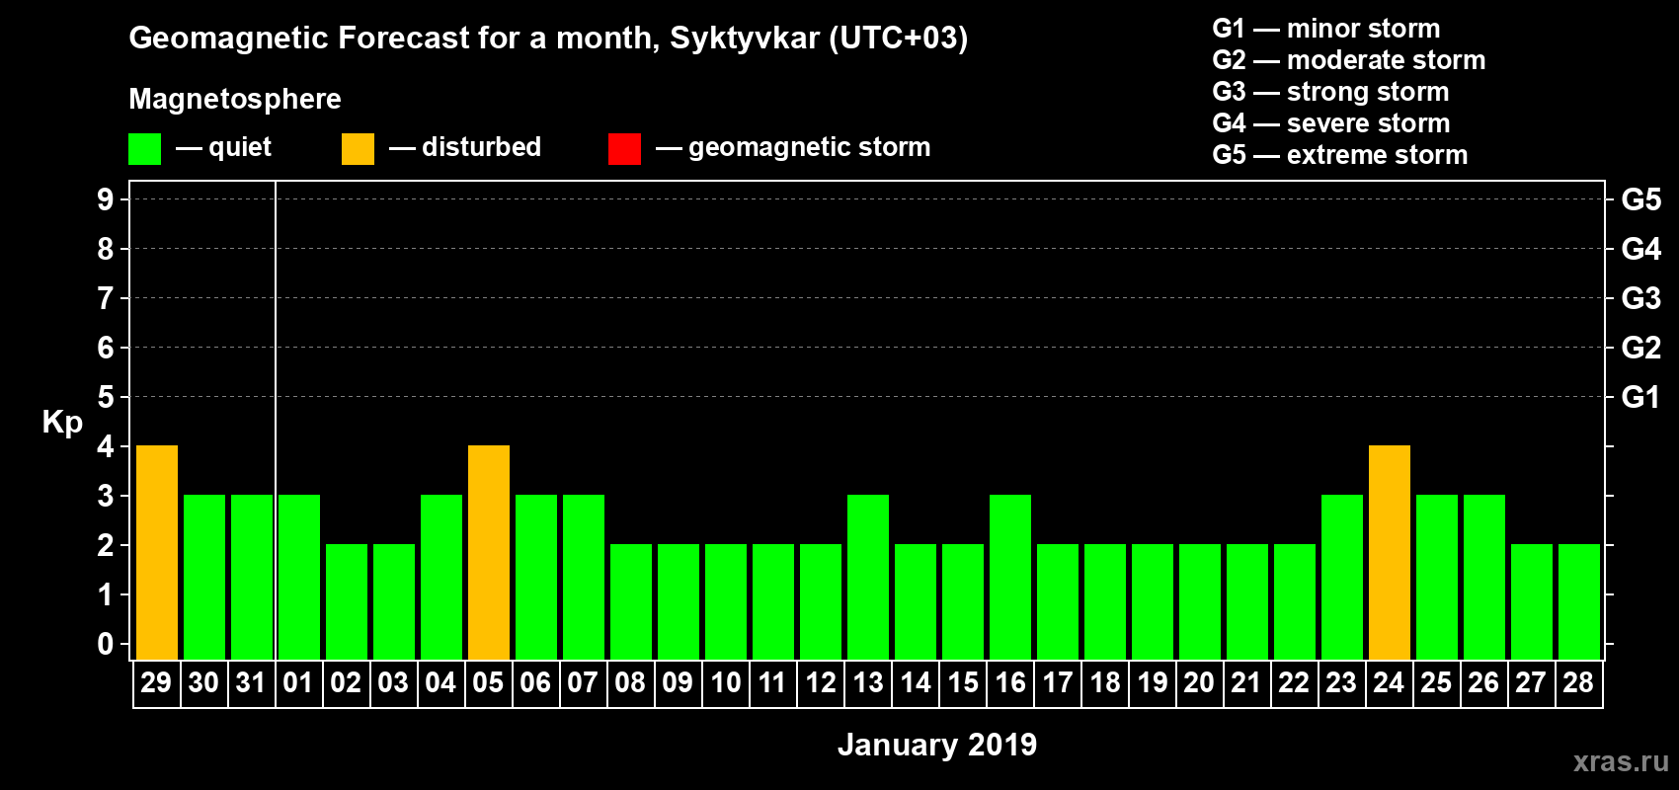
Task: Click the Kp value 9 tick label
Action: 106,199
